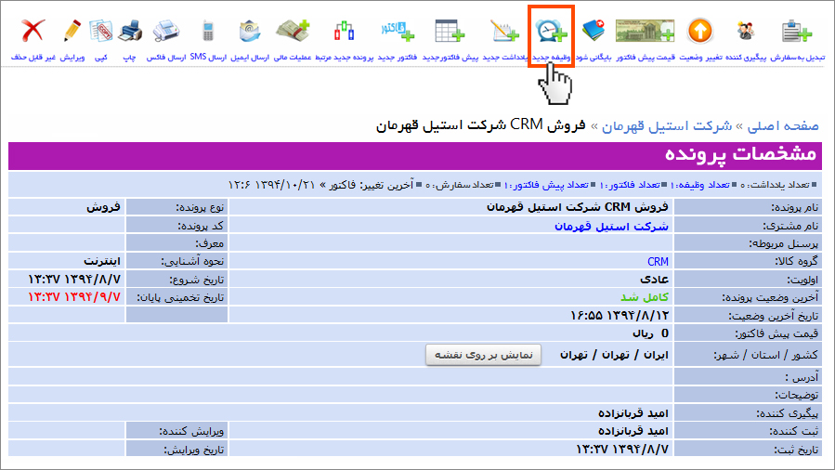Open the Follower (پیگیری کننده) people icon
The height and width of the screenshot is (470, 835).
[746, 31]
